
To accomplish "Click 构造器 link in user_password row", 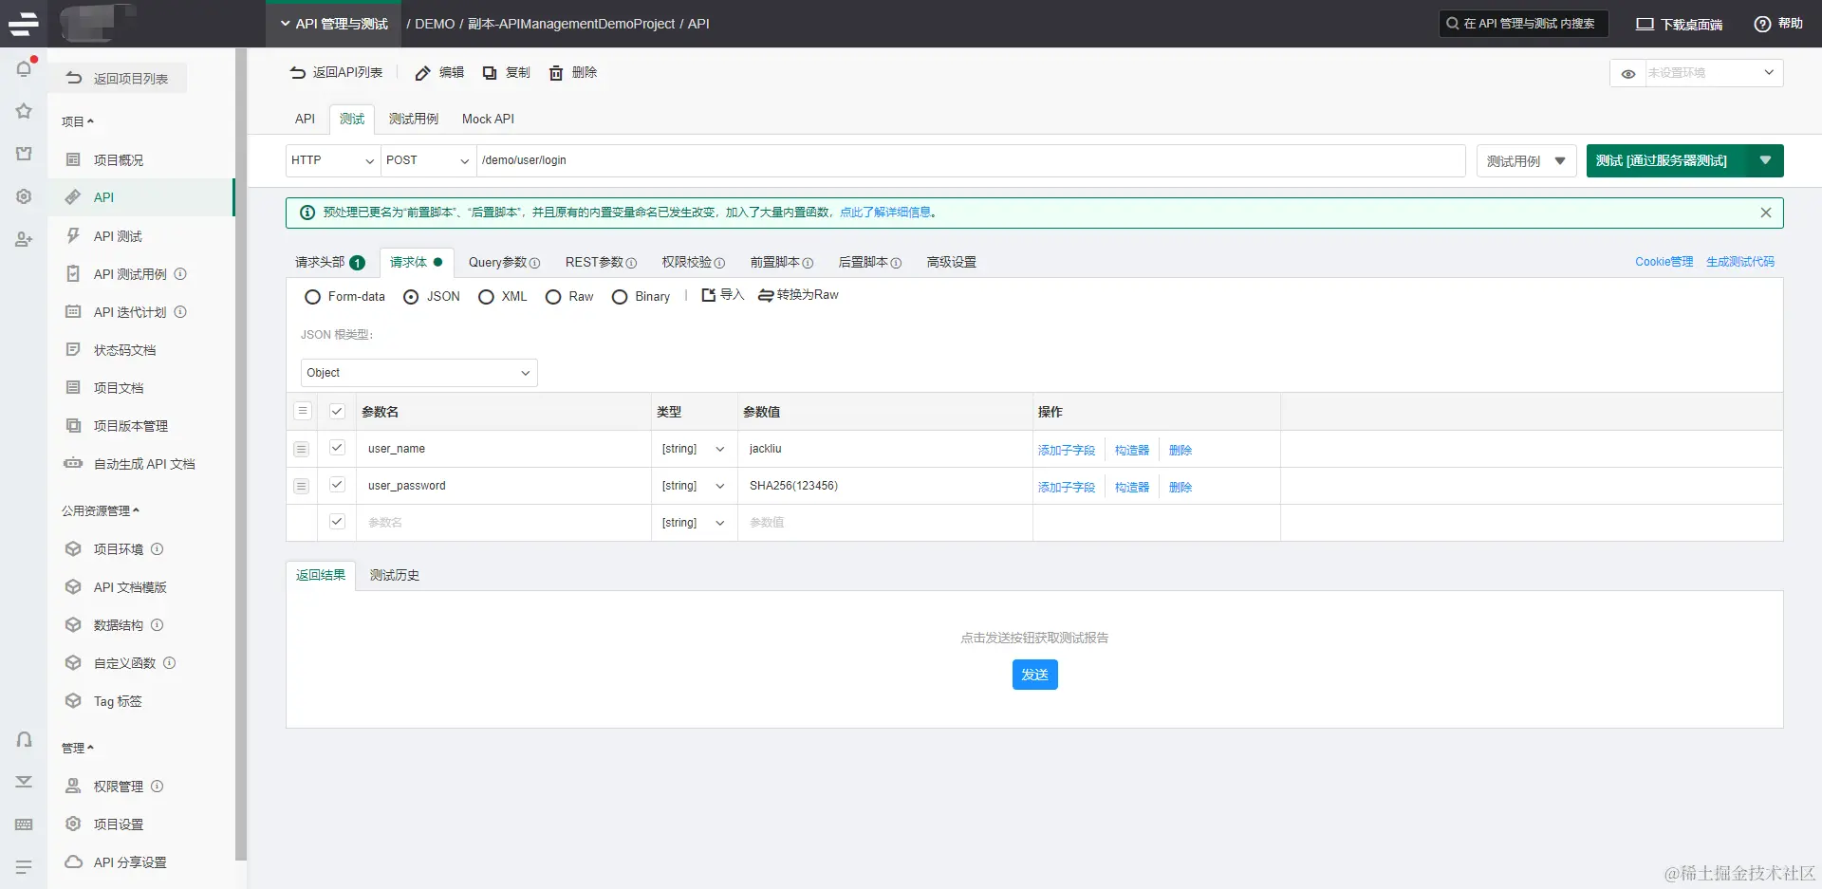I will coord(1132,487).
